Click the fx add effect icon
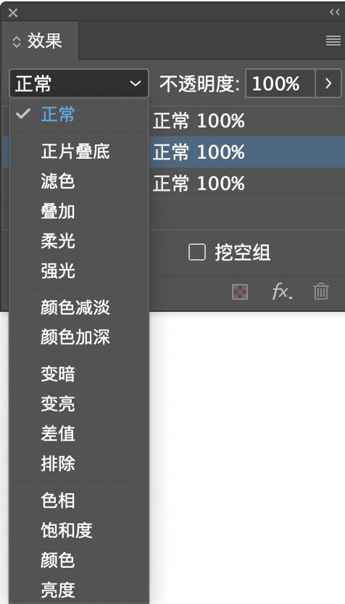 (x=282, y=291)
